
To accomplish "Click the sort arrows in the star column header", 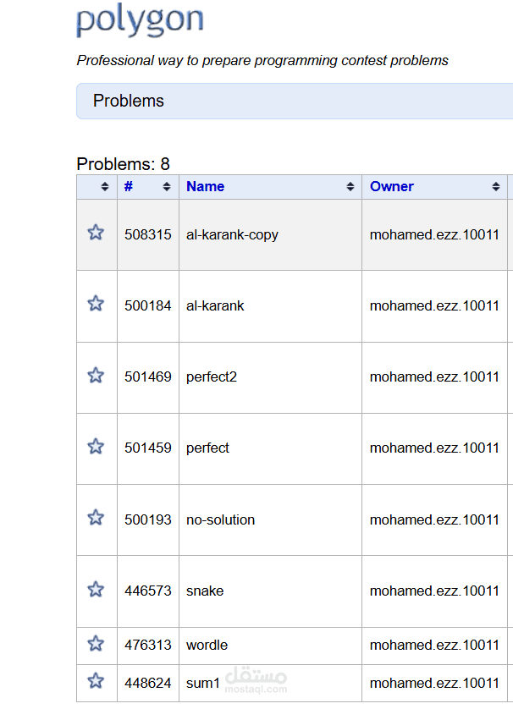I will click(x=106, y=187).
